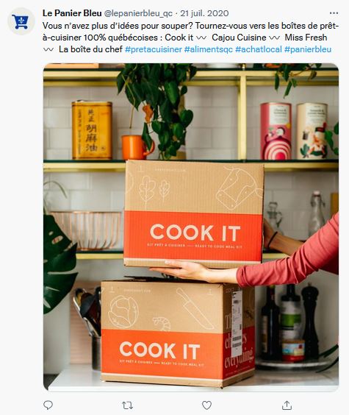The height and width of the screenshot is (415, 349).
Task: Open the #panierbleu hashtag
Action: tap(308, 49)
